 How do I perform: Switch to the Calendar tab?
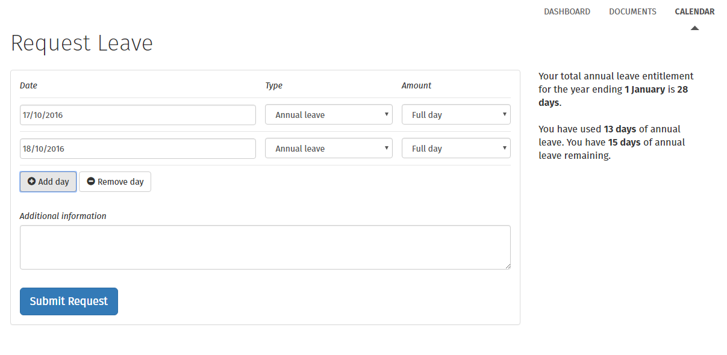tap(694, 11)
